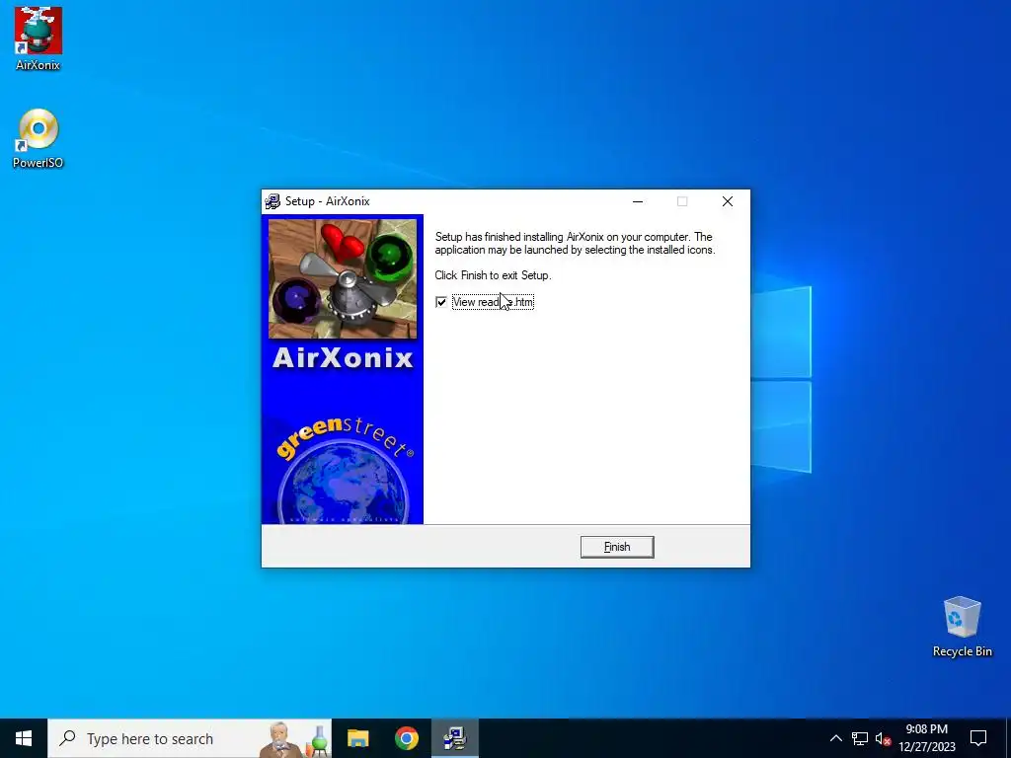Open File Explorer from the taskbar
1011x758 pixels.
click(357, 738)
